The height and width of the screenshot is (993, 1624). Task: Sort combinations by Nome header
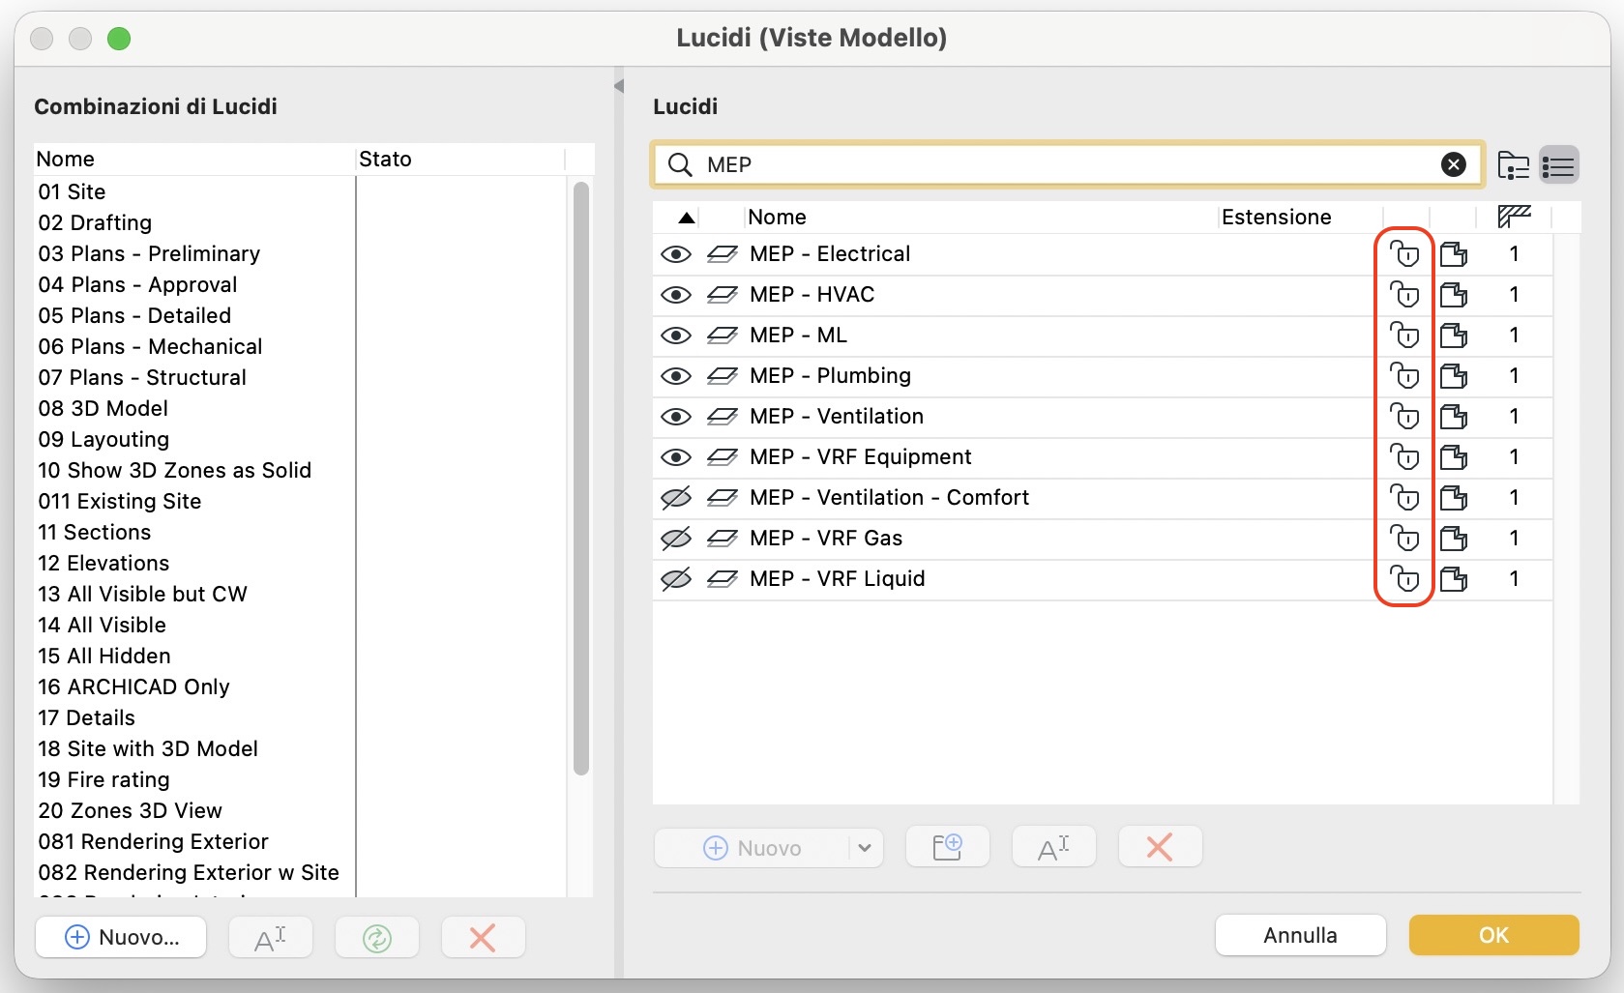[x=65, y=160]
